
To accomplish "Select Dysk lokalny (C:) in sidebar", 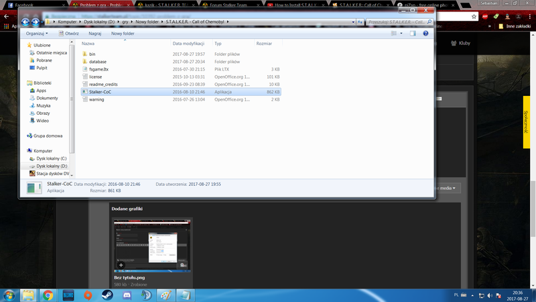I will 52,158.
